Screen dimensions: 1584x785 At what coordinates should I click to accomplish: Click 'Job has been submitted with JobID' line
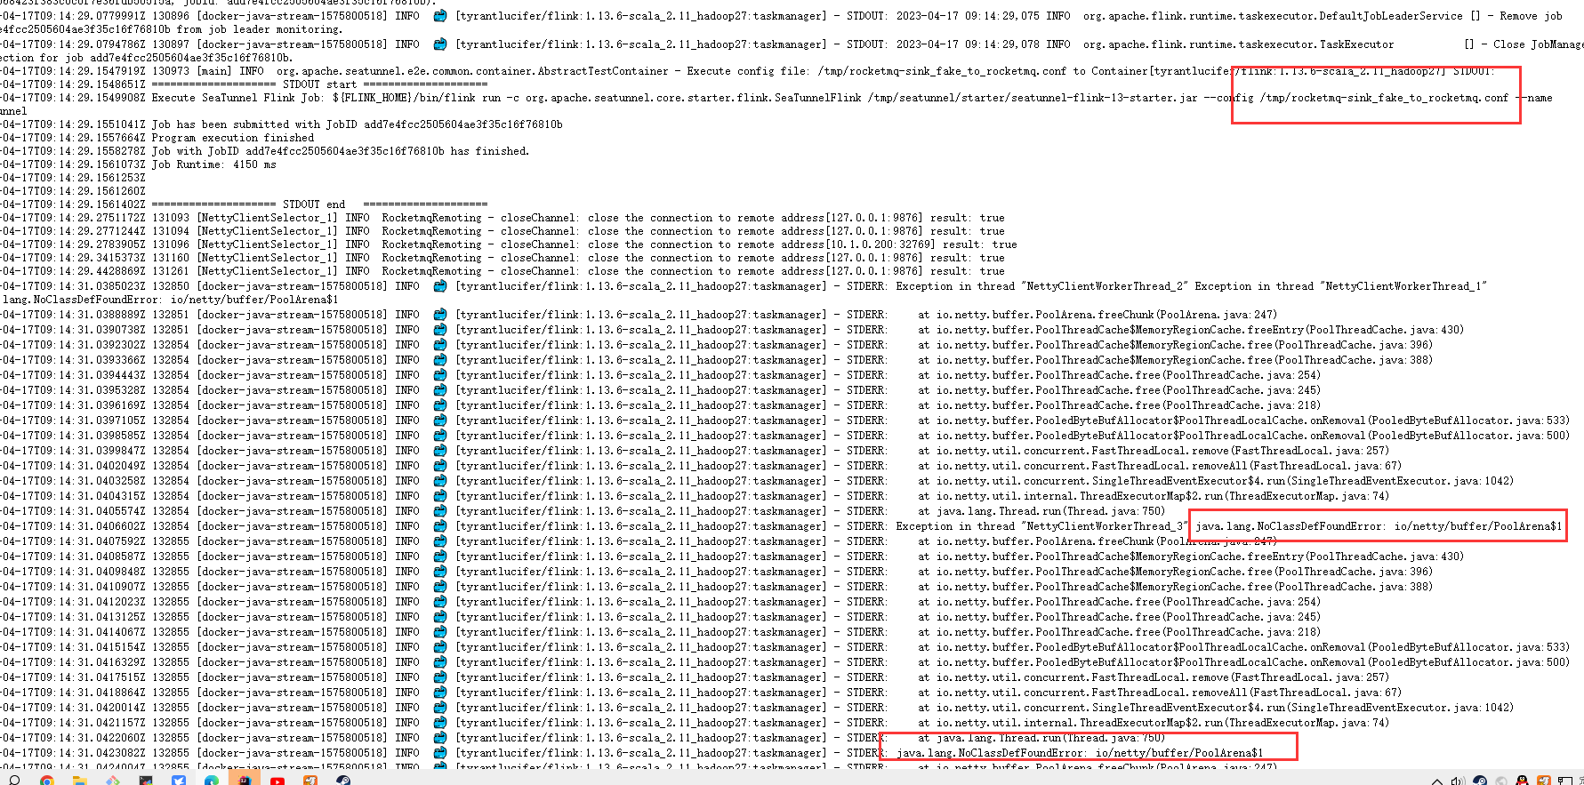click(357, 124)
